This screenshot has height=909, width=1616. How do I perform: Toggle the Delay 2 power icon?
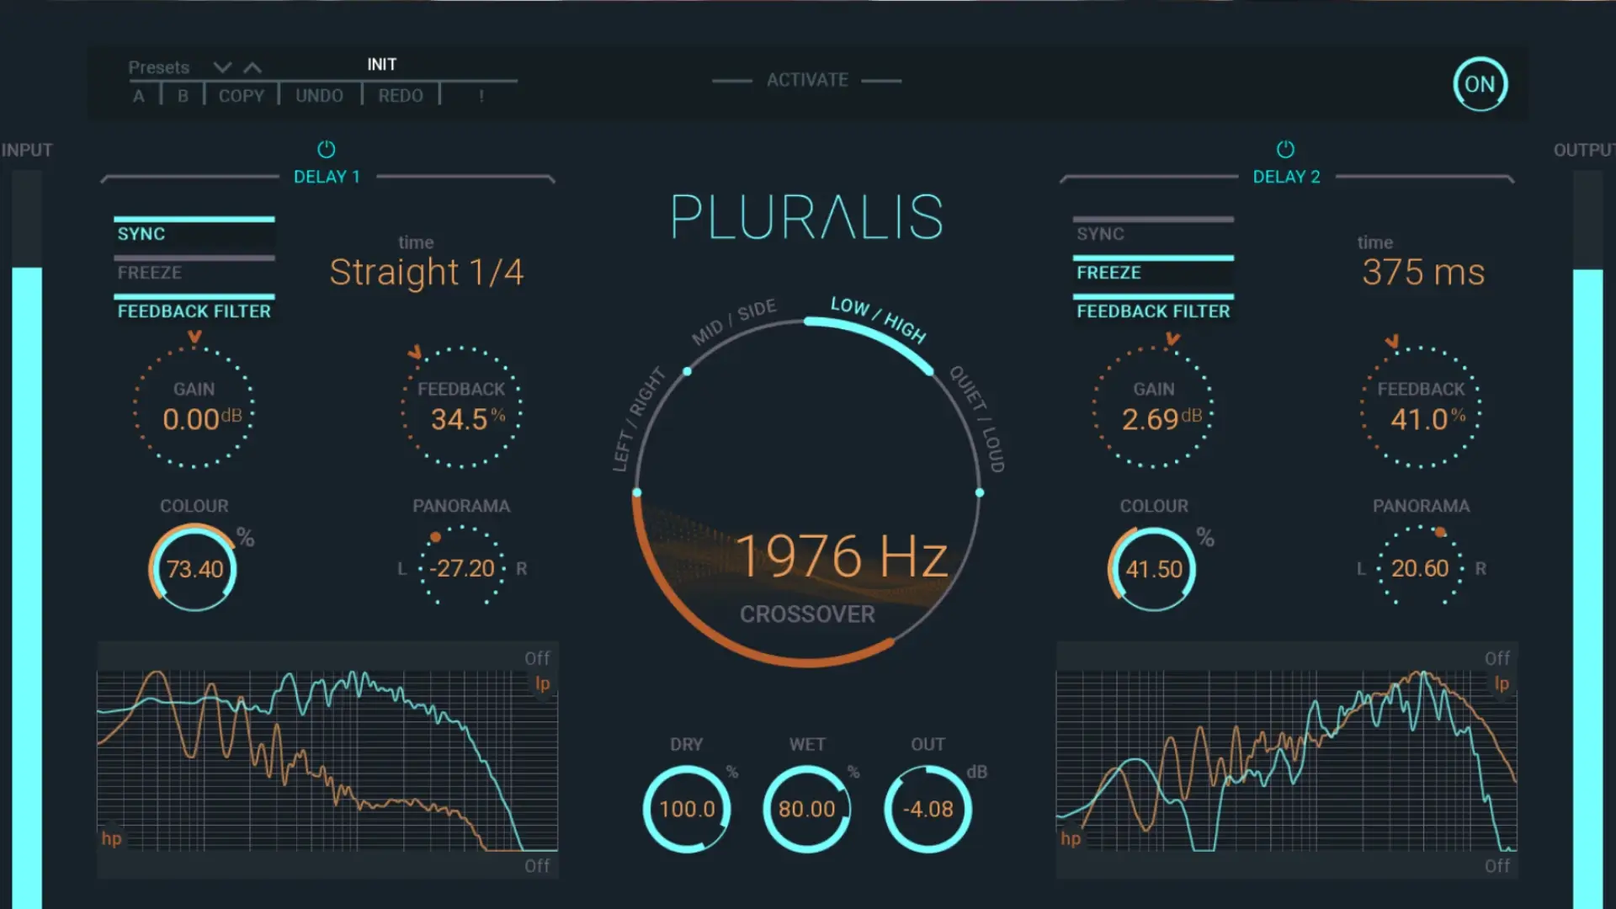tap(1285, 150)
